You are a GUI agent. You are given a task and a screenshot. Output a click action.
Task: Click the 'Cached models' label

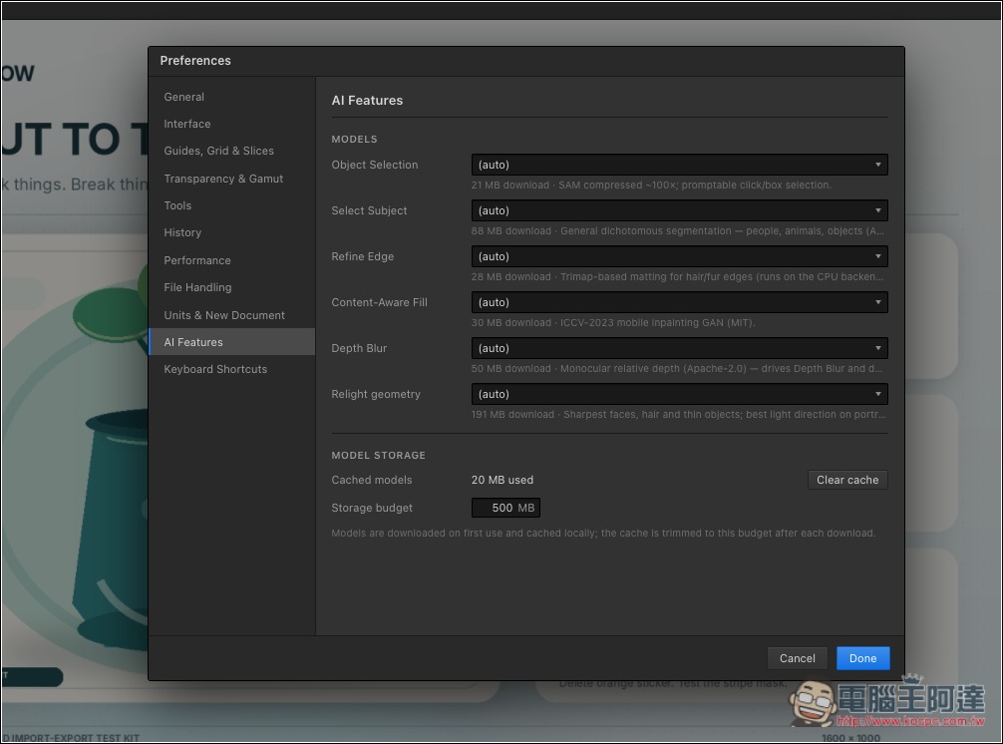tap(372, 480)
